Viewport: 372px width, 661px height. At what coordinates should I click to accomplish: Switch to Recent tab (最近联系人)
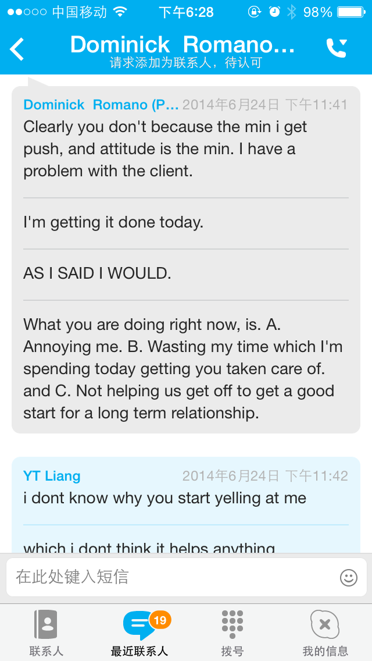[x=139, y=632]
